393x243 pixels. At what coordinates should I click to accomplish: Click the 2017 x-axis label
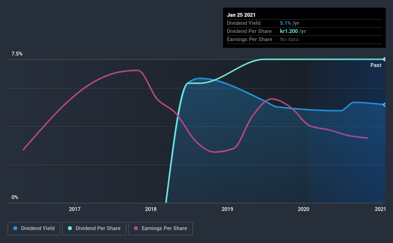pos(75,209)
